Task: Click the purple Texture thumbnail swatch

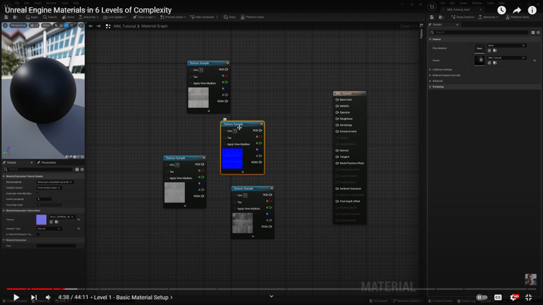Action: [x=41, y=220]
